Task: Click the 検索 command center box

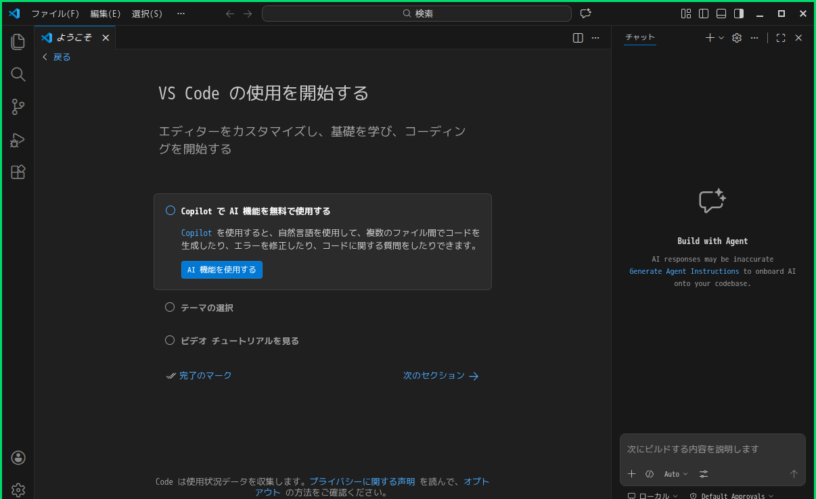Action: point(417,14)
